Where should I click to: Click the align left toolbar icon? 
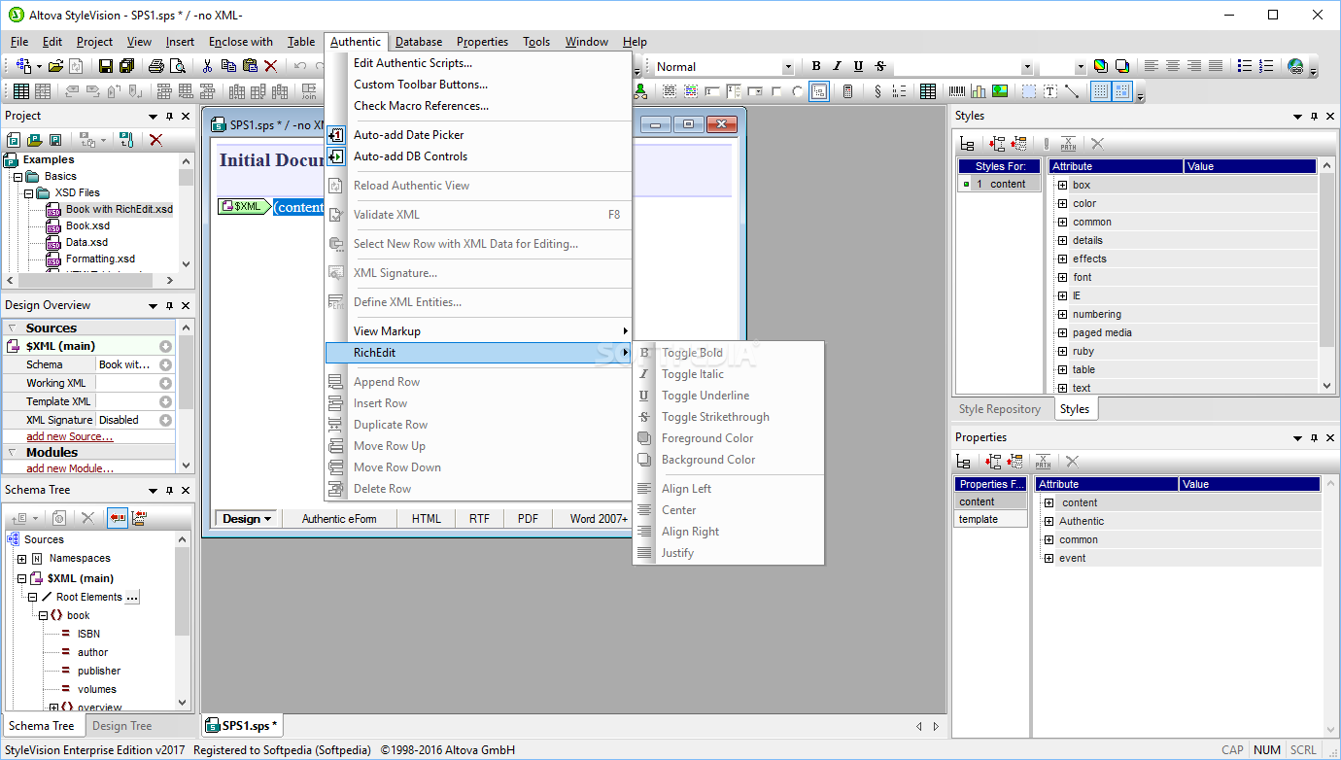[1152, 66]
